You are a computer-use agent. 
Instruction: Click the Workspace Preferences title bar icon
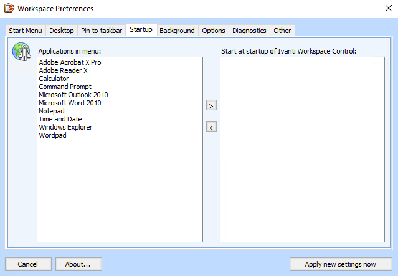tap(9, 9)
